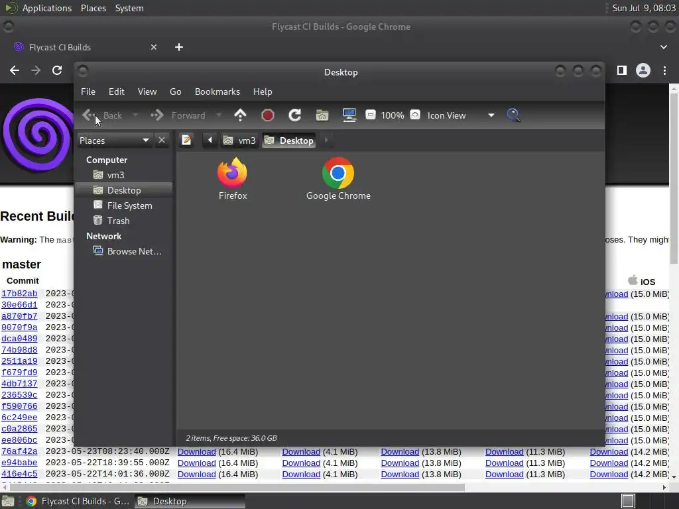
Task: Stop loading with the red stop icon
Action: pos(268,115)
